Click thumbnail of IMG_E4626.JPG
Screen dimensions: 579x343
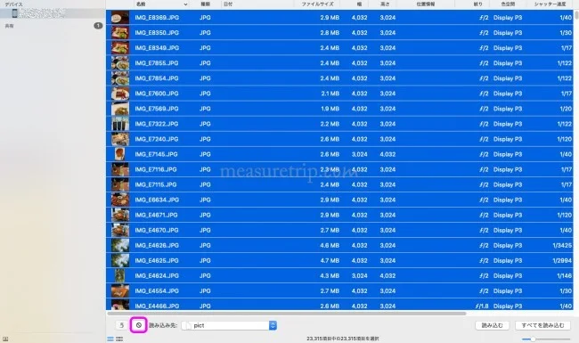pyautogui.click(x=120, y=245)
